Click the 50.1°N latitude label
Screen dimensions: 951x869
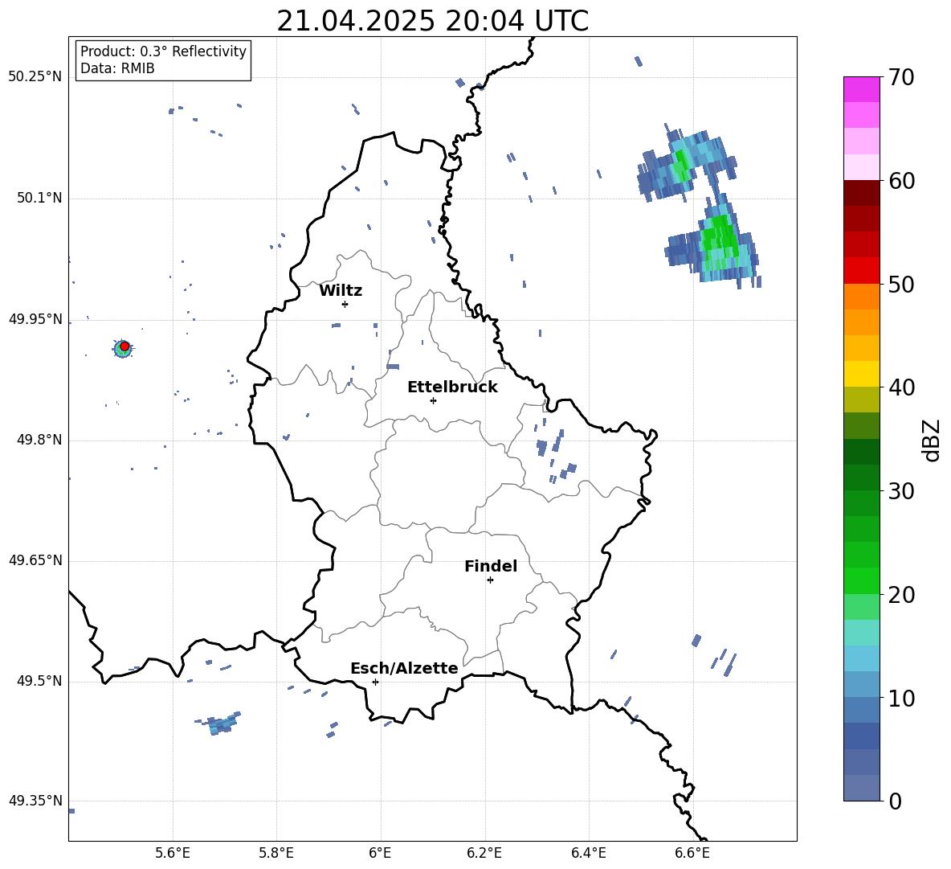click(39, 199)
